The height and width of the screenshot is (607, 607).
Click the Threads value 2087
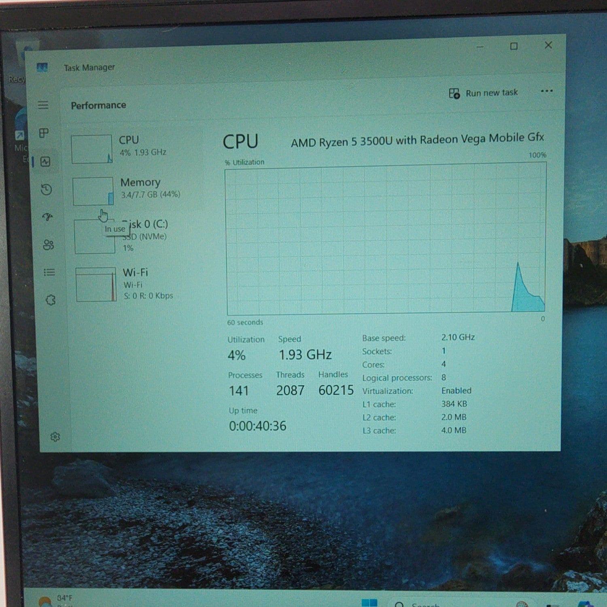click(x=290, y=390)
